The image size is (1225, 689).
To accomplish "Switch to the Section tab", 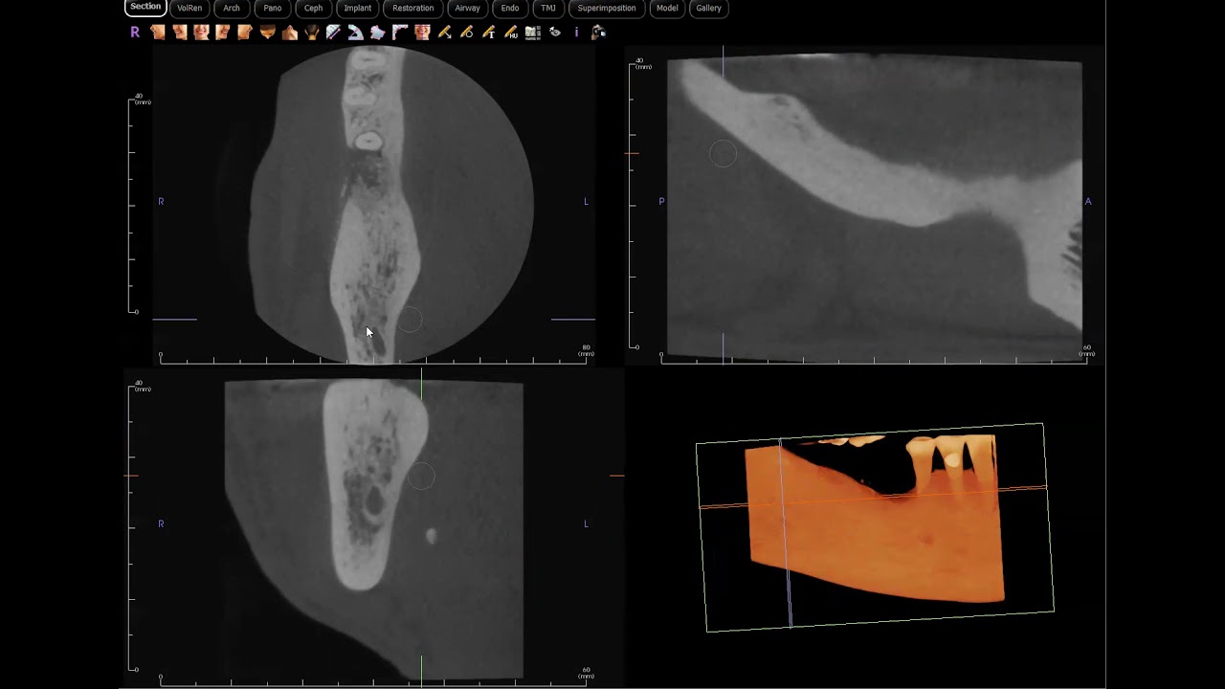I will (x=145, y=7).
